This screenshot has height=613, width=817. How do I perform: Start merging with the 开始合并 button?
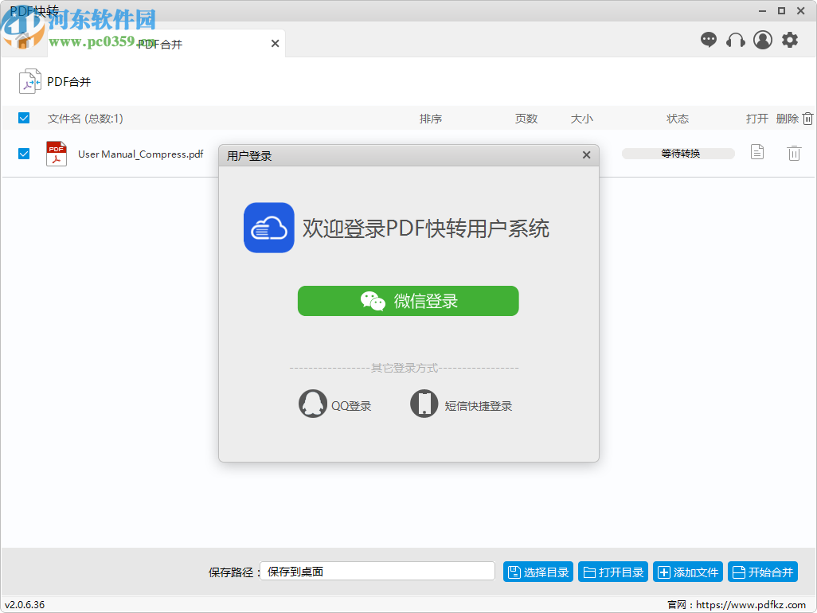(x=762, y=571)
